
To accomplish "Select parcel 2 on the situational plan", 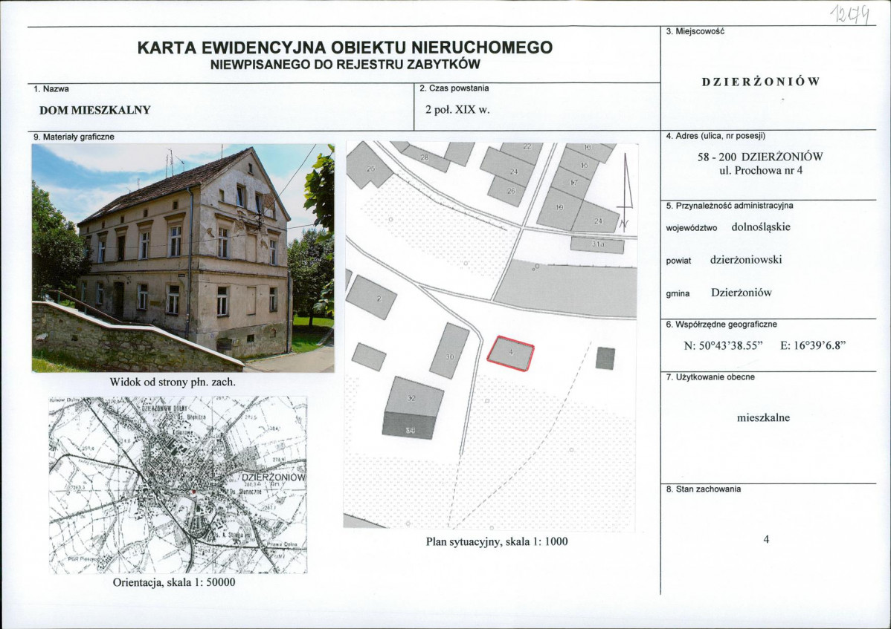I will point(379,297).
